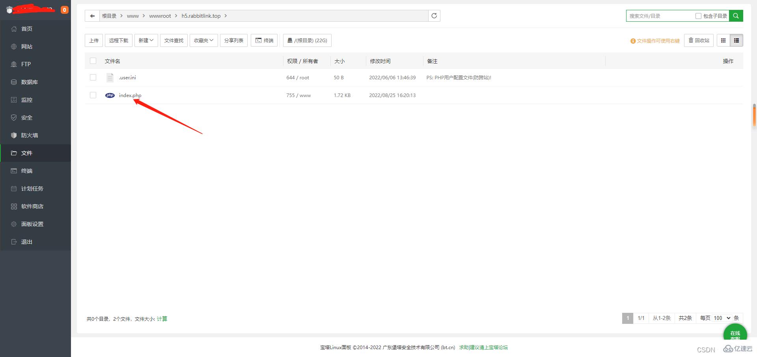
Task: Sort by 修改时间 column header
Action: (380, 61)
